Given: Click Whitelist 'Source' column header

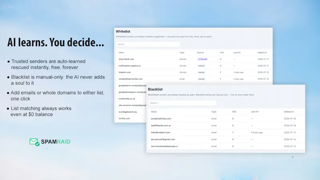Looking at the screenshot, I should coord(200,52).
